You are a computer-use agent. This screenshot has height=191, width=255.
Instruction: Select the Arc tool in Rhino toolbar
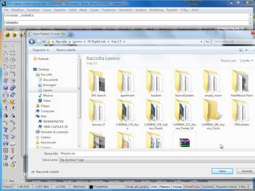pyautogui.click(x=6, y=67)
